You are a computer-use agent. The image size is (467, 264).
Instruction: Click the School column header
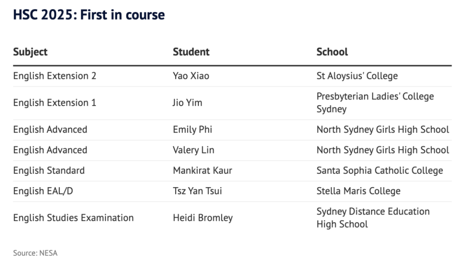pos(332,52)
